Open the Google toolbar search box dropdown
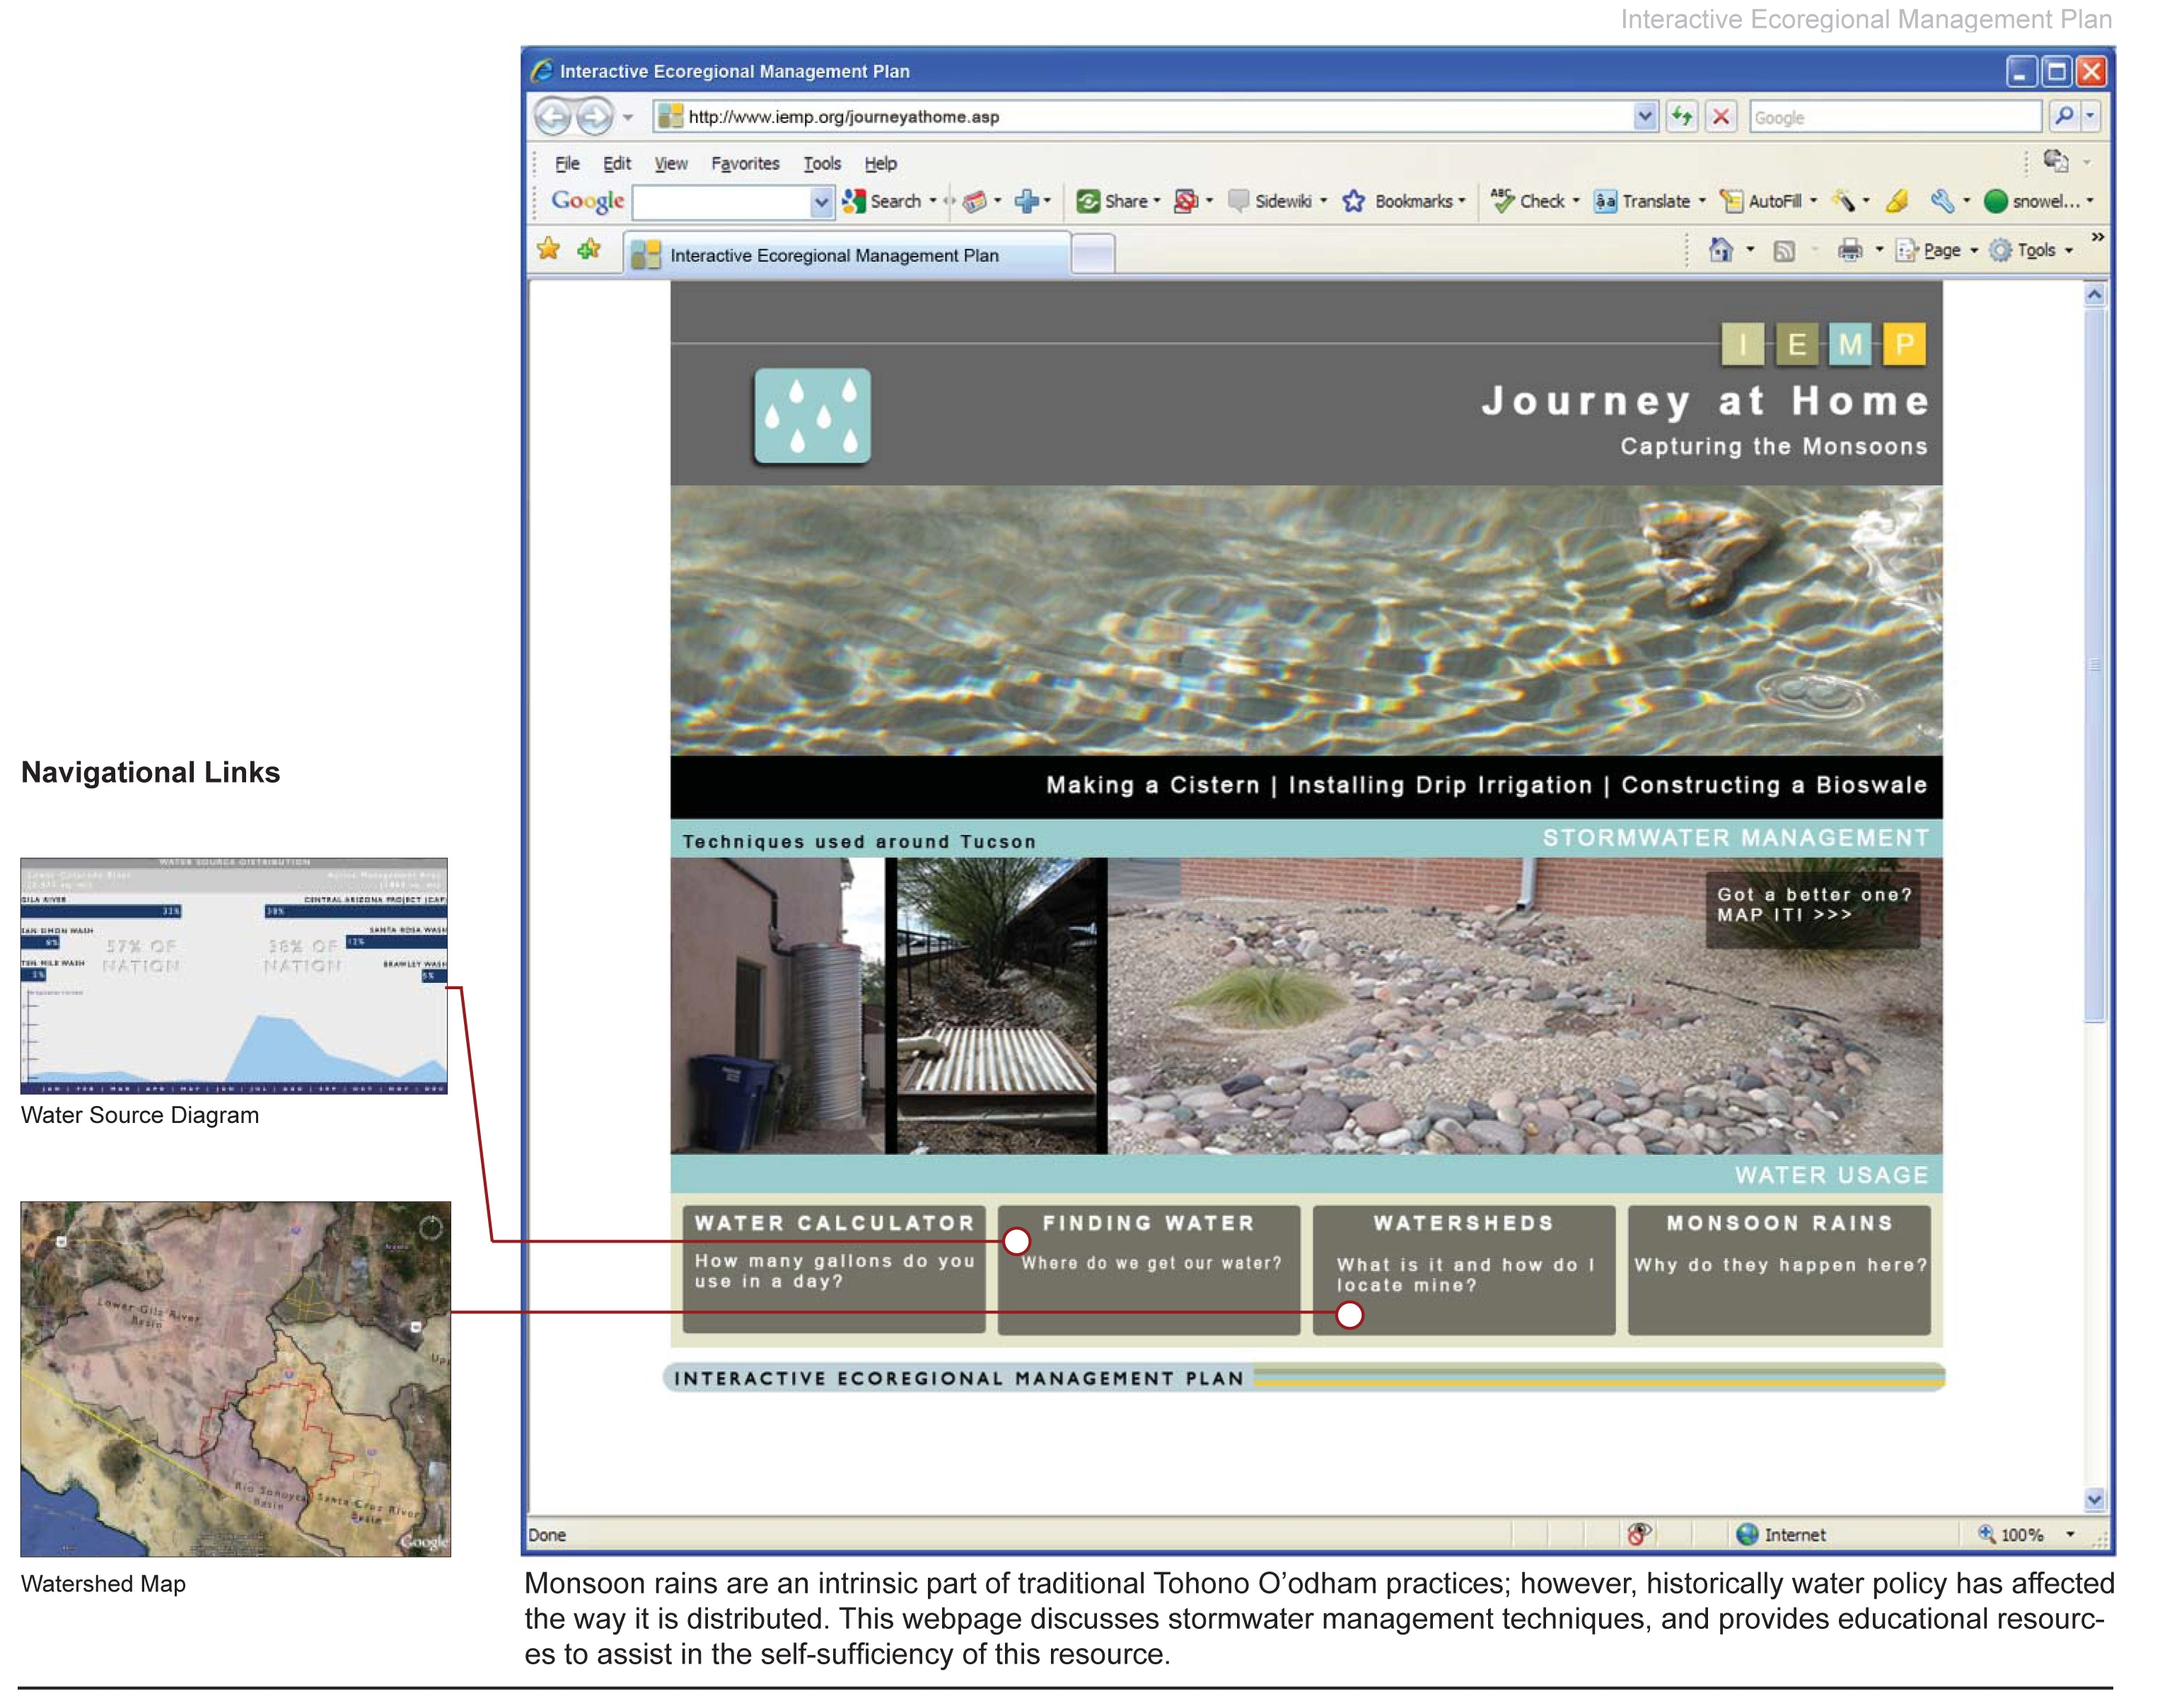The image size is (2184, 1694). [821, 202]
